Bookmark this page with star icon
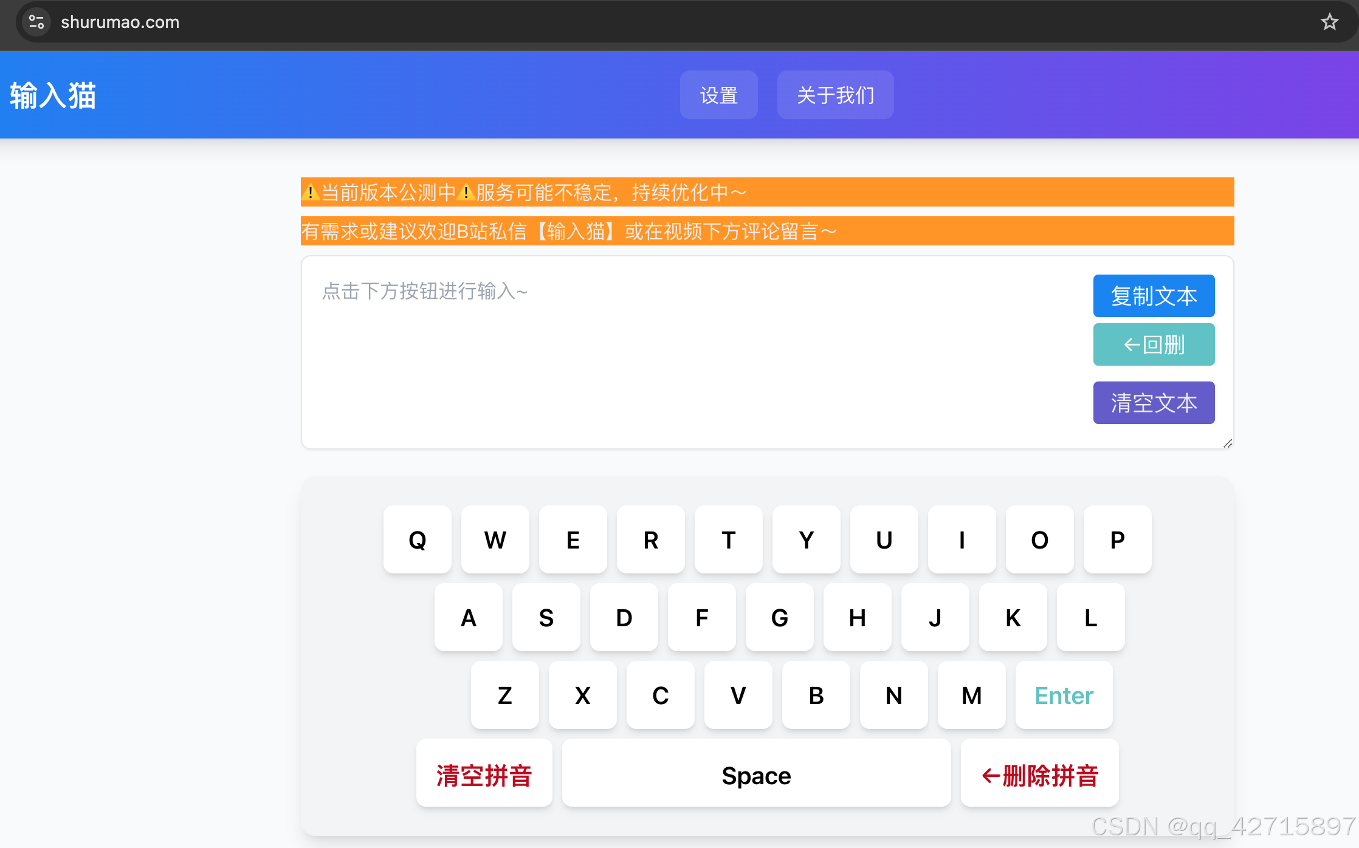1359x848 pixels. tap(1329, 22)
